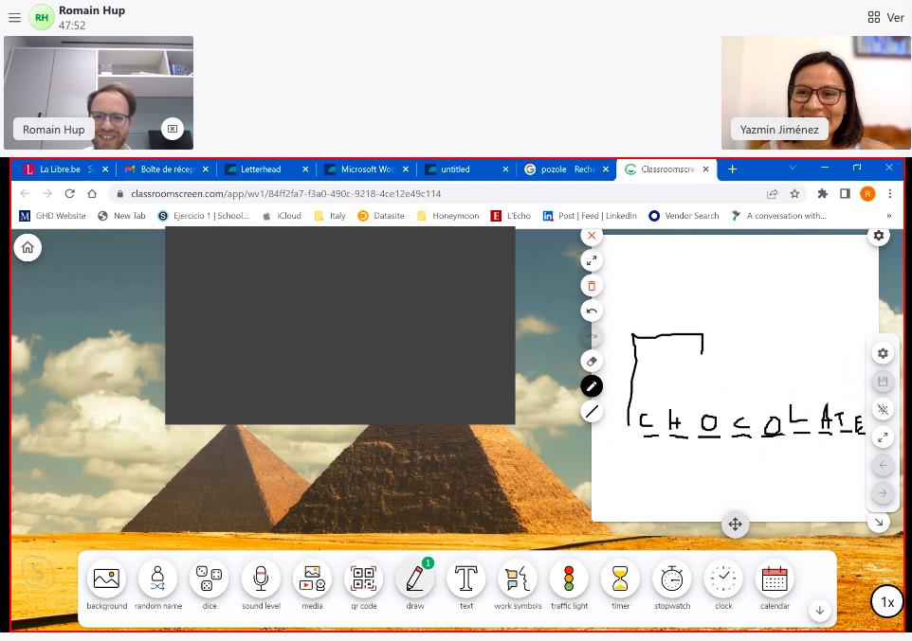The width and height of the screenshot is (912, 641).
Task: Switch to the Letterhead browser tab
Action: (x=260, y=169)
